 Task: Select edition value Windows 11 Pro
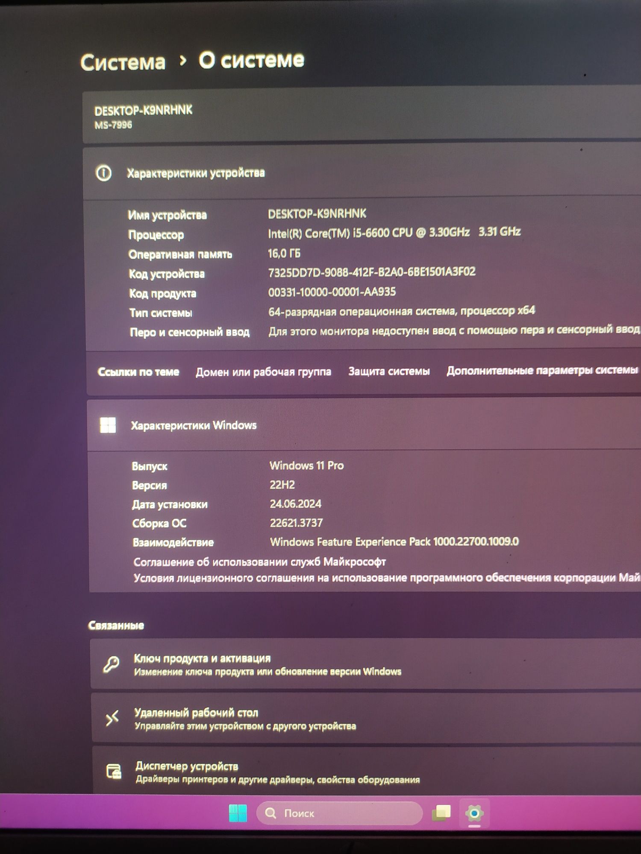click(306, 465)
